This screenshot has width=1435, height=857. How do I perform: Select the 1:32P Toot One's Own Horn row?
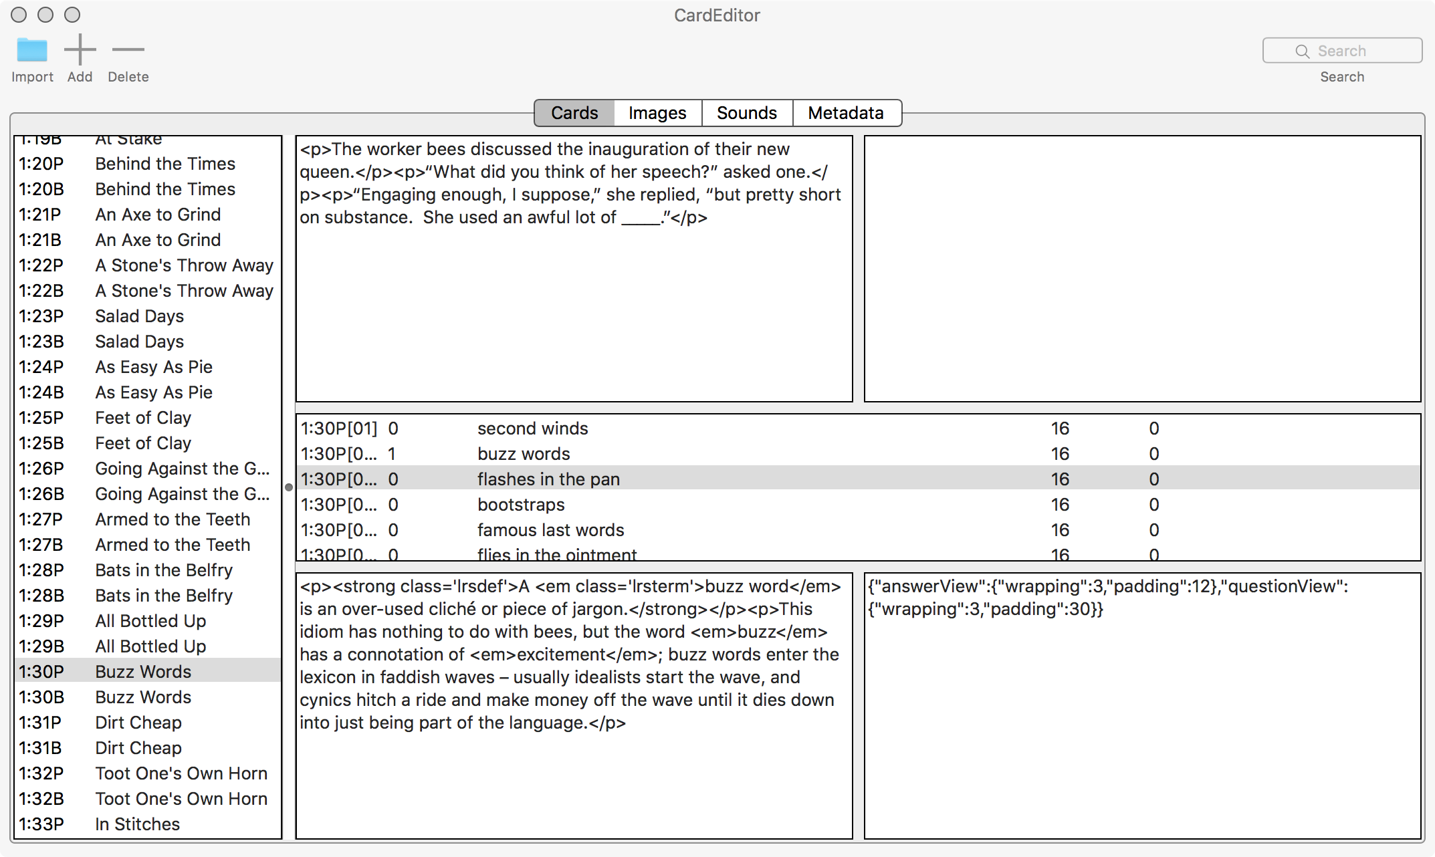click(x=148, y=773)
